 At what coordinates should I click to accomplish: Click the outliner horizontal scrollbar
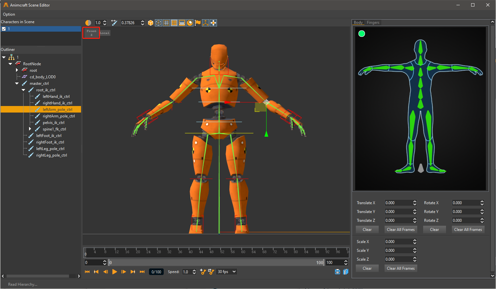[38, 276]
